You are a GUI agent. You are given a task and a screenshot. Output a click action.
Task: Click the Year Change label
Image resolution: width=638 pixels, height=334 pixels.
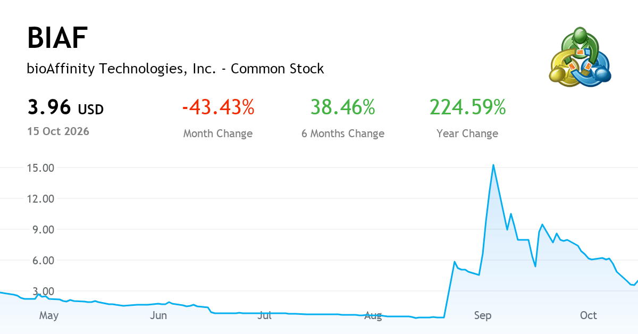pyautogui.click(x=467, y=133)
